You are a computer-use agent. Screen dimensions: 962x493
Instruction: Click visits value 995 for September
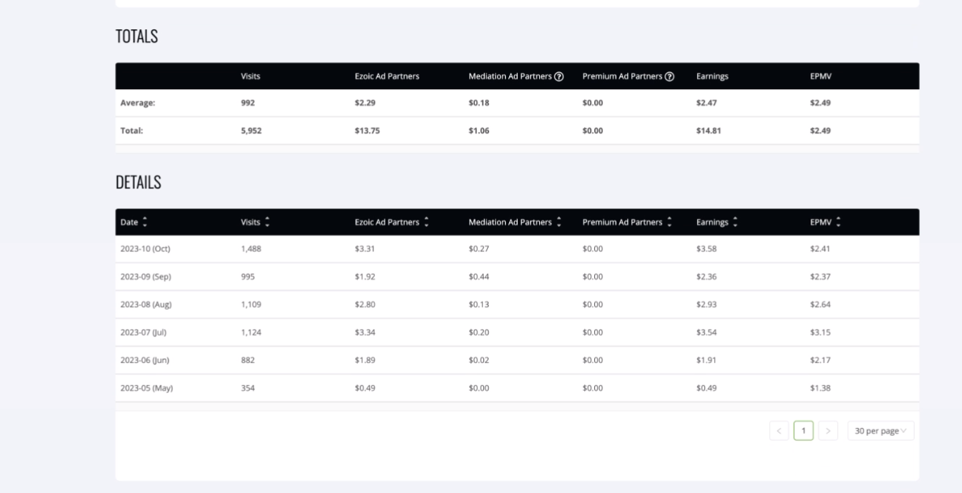(248, 277)
